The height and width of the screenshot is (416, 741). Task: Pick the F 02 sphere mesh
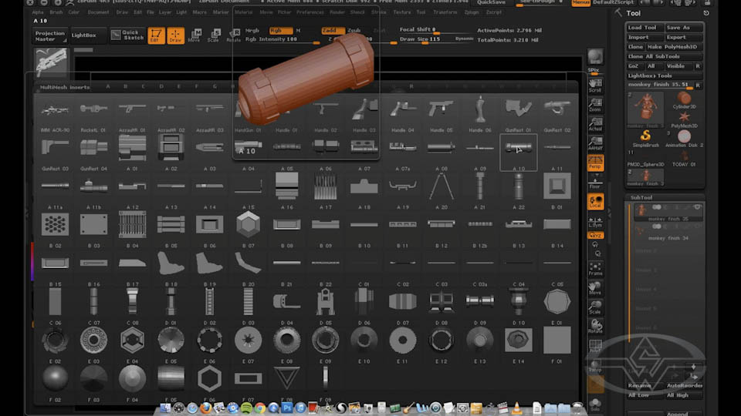pos(55,383)
